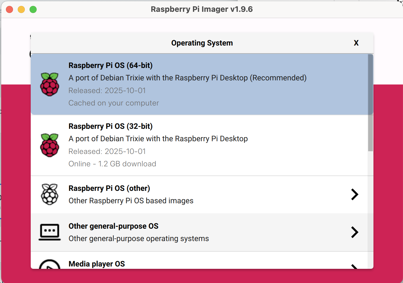Click the Raspberry Pi logo for 64-bit OS
This screenshot has width=403, height=283.
[x=50, y=84]
